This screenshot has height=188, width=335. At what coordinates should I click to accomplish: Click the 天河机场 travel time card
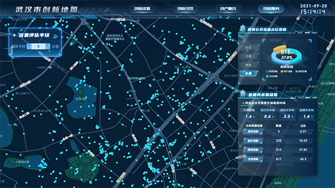click(x=249, y=114)
